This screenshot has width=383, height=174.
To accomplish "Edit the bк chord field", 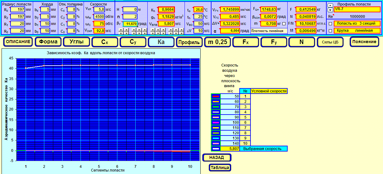I will pos(45,10).
